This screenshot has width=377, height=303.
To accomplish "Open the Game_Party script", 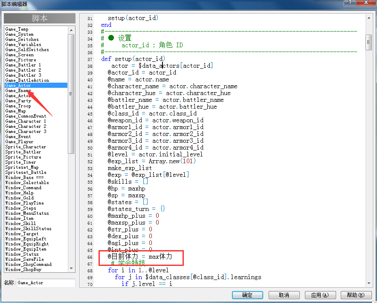I will 18,101.
